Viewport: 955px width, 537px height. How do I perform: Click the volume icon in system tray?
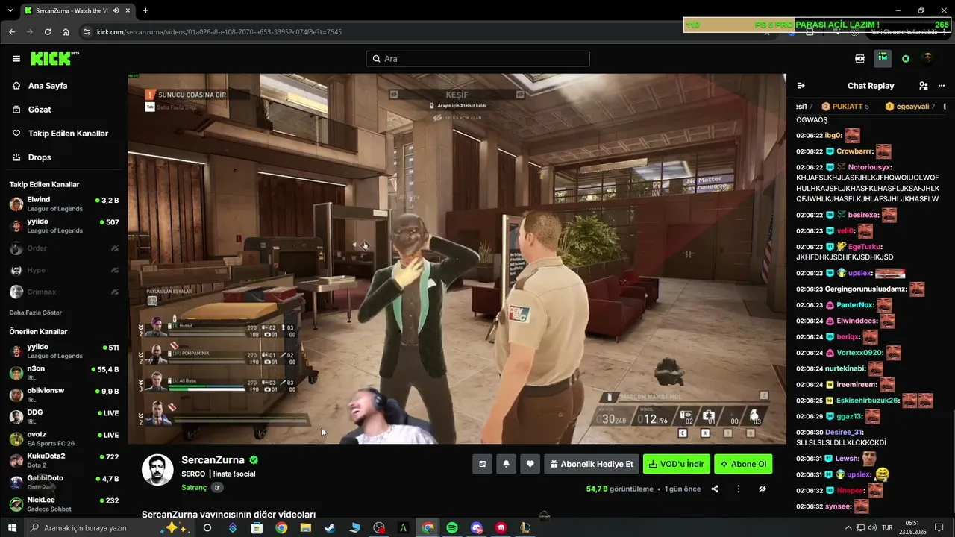point(872,528)
